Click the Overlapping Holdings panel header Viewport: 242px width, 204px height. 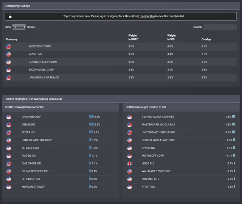coord(121,6)
